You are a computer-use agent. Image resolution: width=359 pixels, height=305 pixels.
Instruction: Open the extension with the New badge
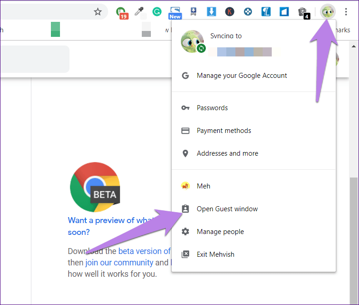coord(175,12)
